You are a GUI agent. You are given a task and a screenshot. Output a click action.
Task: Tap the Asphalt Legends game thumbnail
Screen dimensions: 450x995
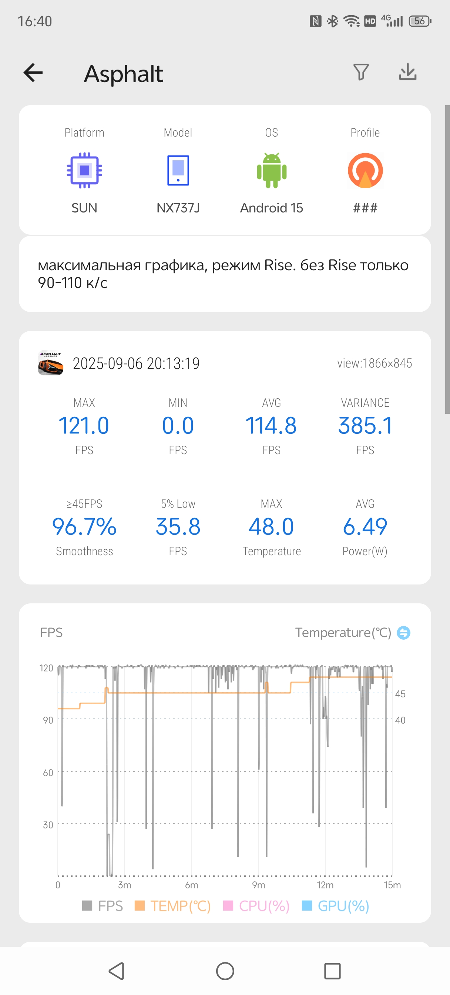click(51, 363)
